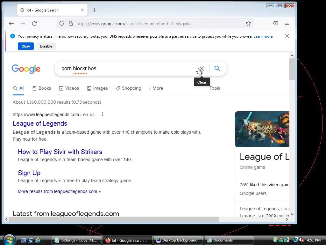Click the Show Desktop quick launch icon
The image size is (326, 245).
(23, 240)
